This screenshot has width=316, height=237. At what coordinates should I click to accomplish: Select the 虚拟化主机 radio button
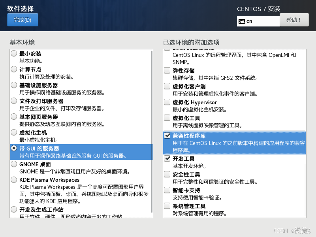click(x=14, y=132)
